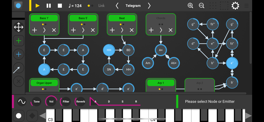Viewport: 264px width, 122px height.
Task: Select the BD drum node
Action: (x=128, y=50)
